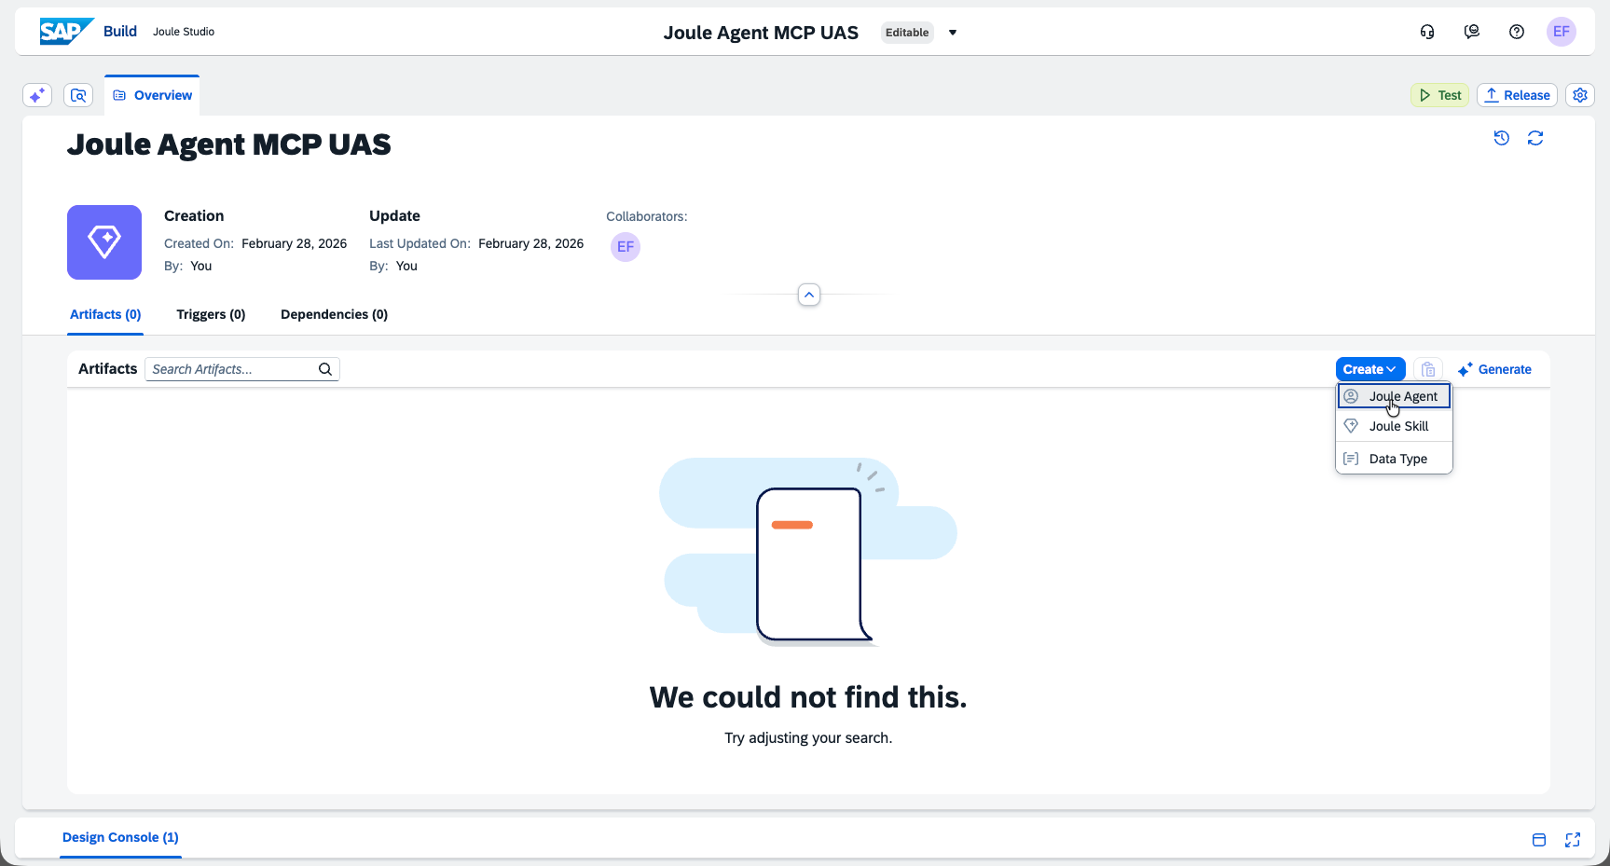The width and height of the screenshot is (1610, 866).
Task: Click the 'Try adjusting your search.' text
Action: 808,737
